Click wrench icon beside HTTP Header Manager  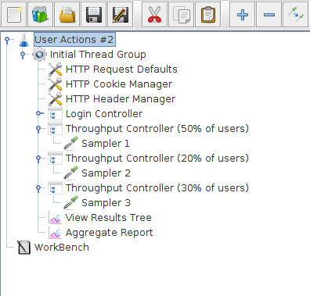tap(55, 99)
